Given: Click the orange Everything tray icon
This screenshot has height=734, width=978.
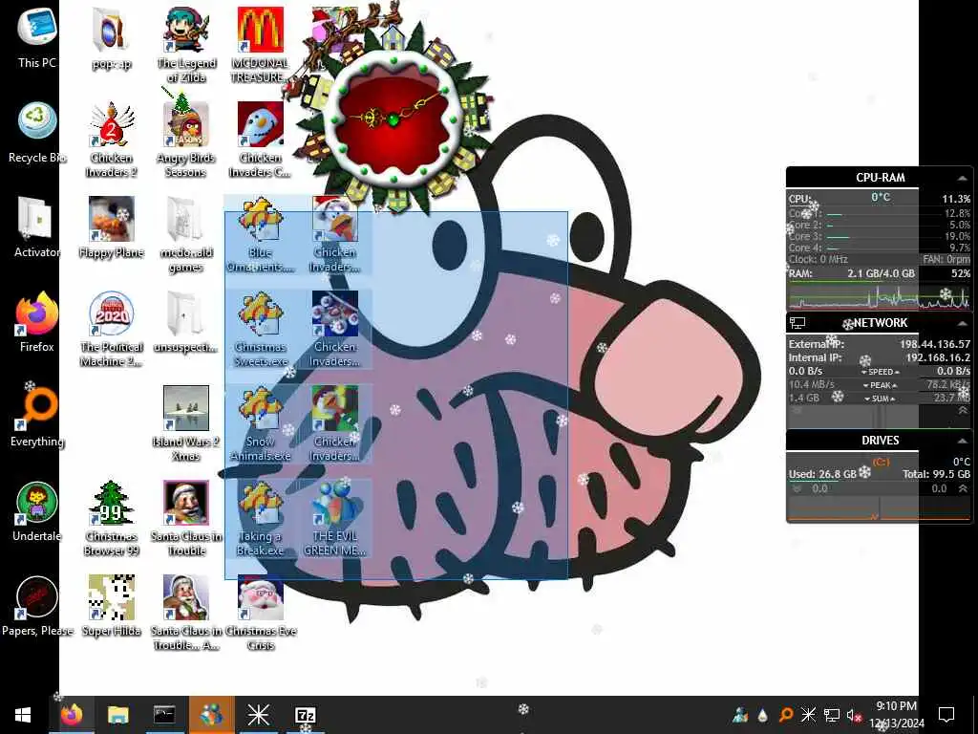Looking at the screenshot, I should tap(786, 715).
